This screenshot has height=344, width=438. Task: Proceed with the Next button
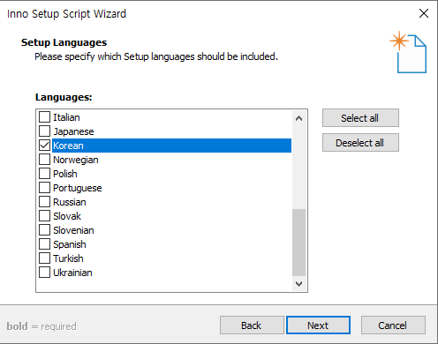coord(318,325)
